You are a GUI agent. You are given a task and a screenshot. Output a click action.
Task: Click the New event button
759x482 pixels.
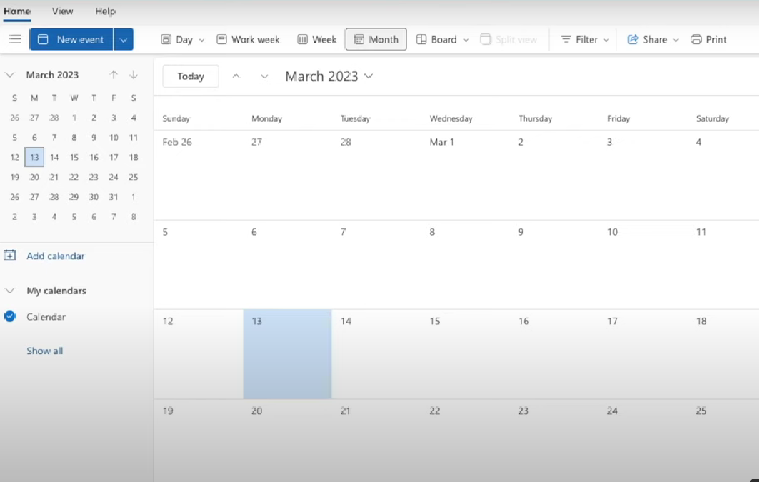coord(71,39)
